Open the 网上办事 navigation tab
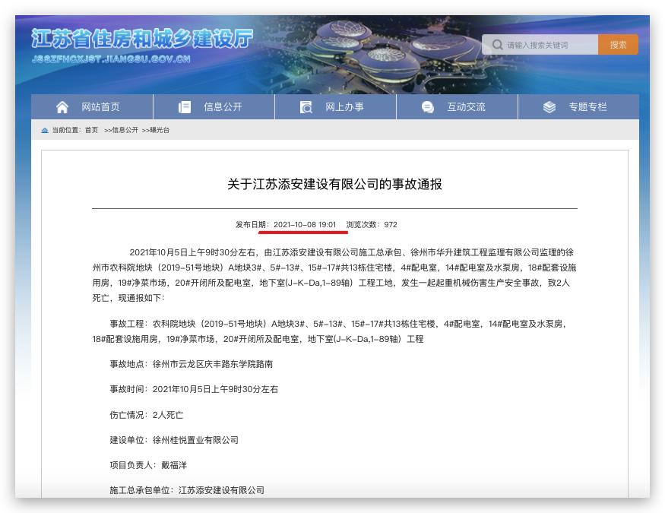665x513 pixels. tap(335, 107)
